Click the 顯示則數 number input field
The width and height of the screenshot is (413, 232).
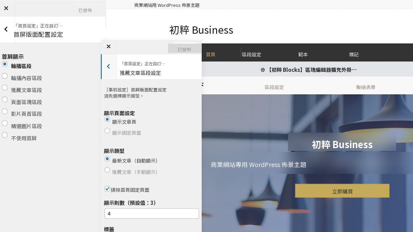point(152,213)
